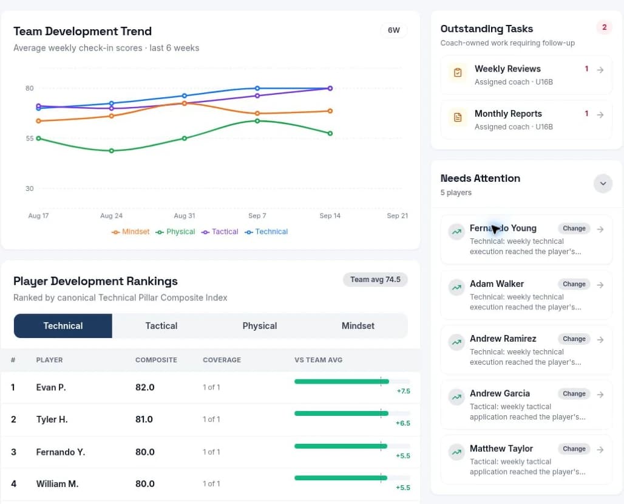Switch to the Tactical rankings tab
Image resolution: width=624 pixels, height=504 pixels.
pos(161,326)
